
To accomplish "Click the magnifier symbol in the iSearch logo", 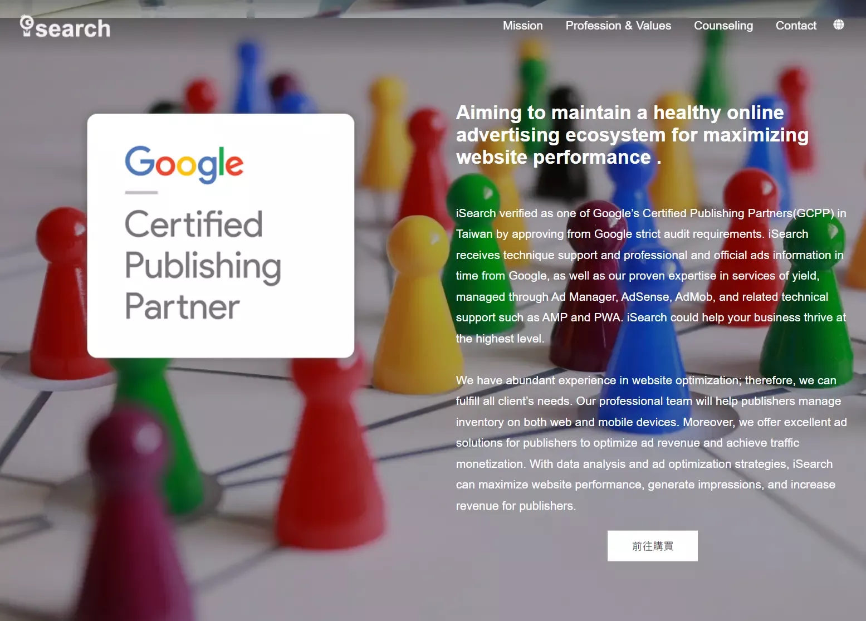I will (x=27, y=26).
